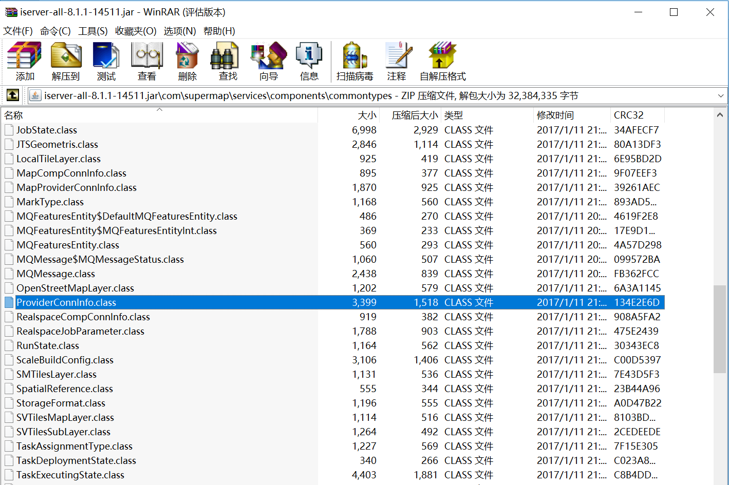
Task: Select TaskDeploymentState.class
Action: [76, 460]
